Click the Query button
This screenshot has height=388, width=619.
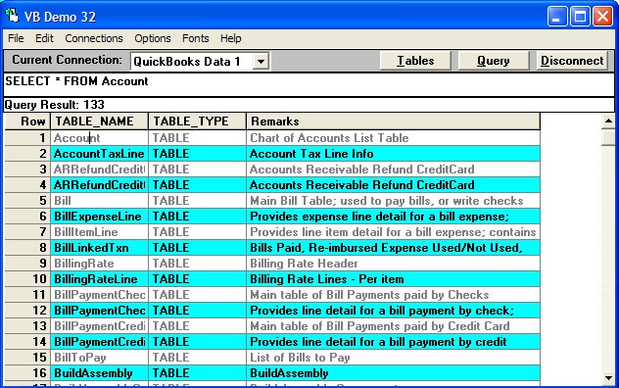[493, 61]
